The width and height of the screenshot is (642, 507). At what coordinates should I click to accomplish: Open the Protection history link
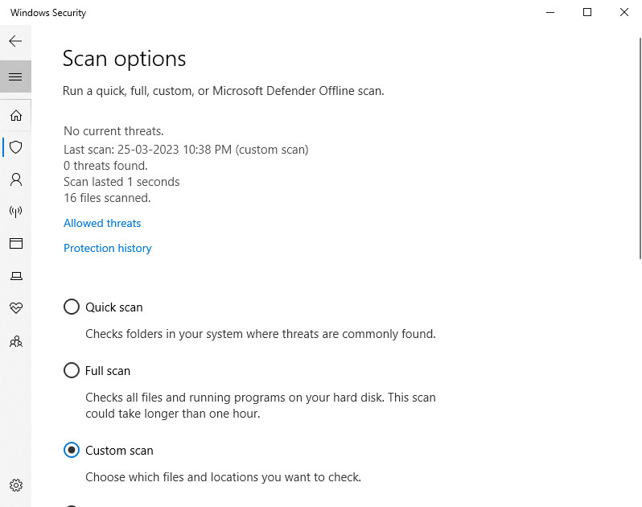tap(107, 248)
